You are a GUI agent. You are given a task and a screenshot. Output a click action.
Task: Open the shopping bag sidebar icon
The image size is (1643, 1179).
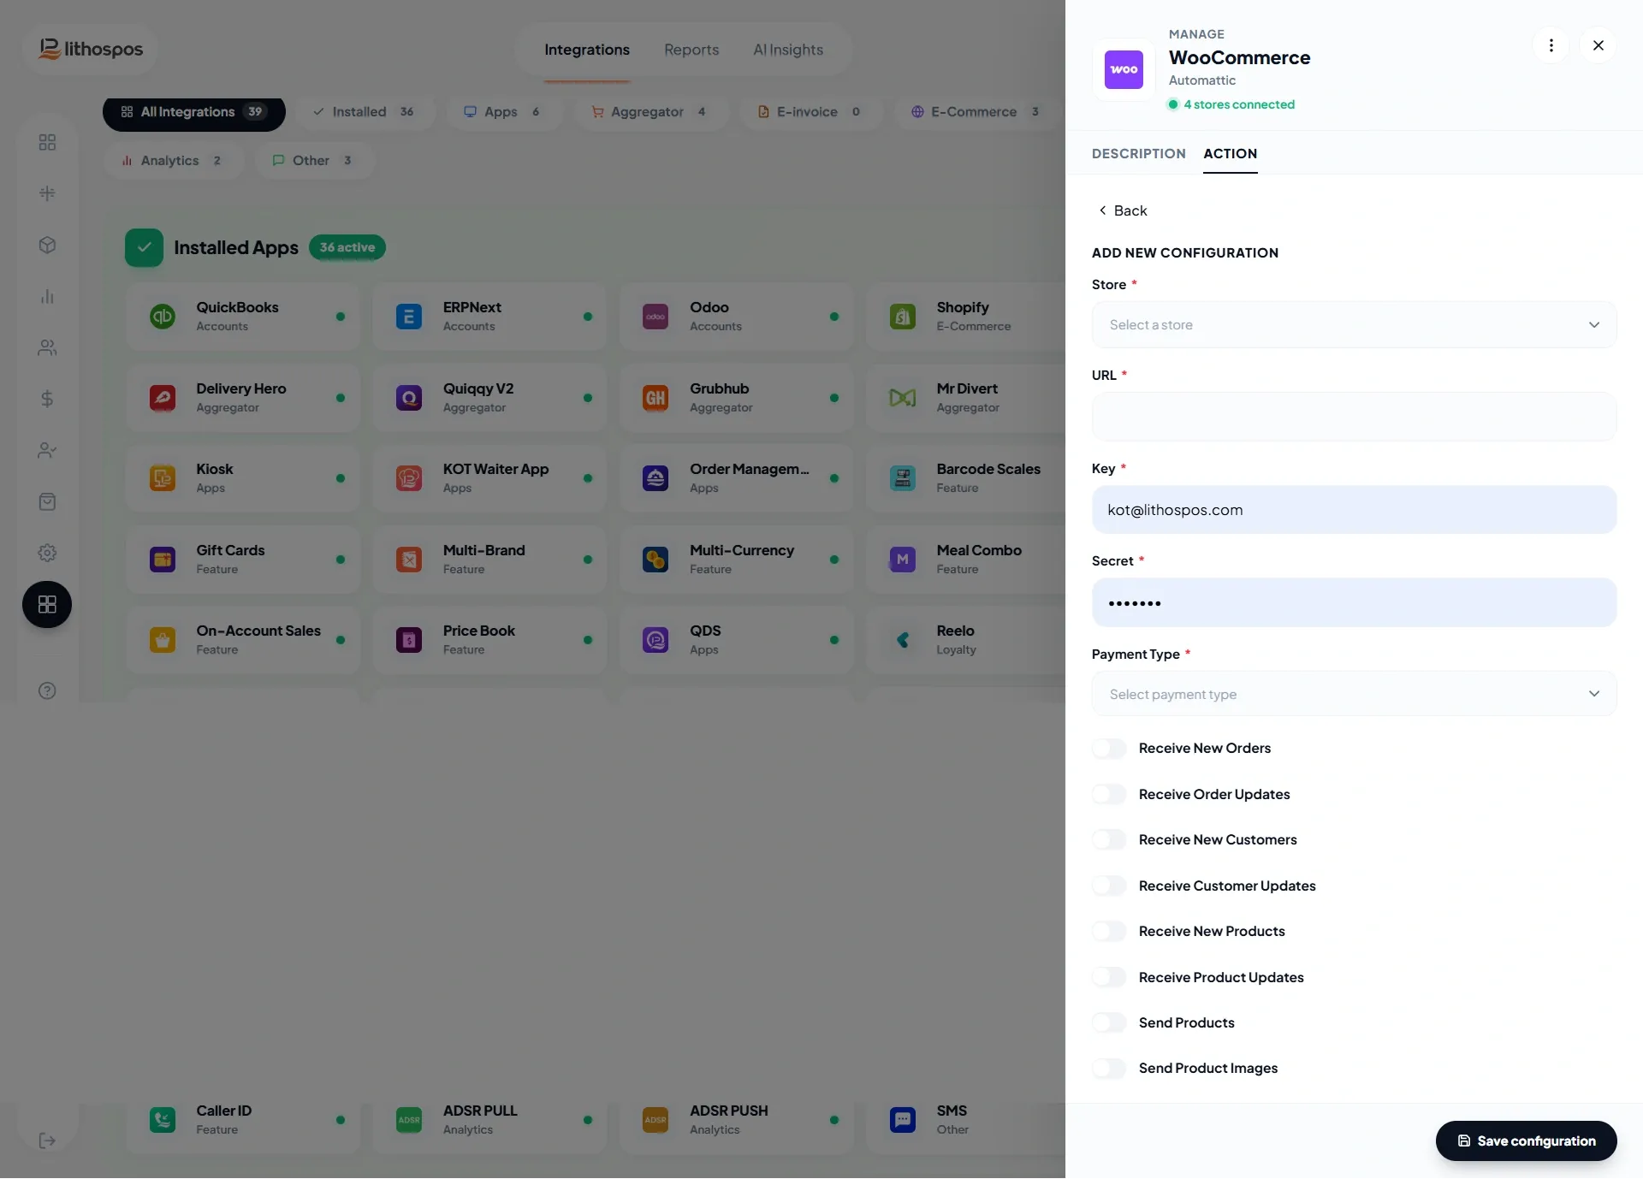tap(47, 501)
